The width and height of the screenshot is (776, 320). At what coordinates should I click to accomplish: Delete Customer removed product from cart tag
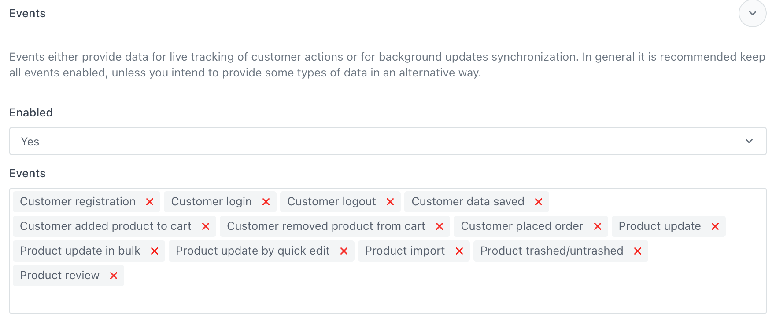(x=440, y=226)
